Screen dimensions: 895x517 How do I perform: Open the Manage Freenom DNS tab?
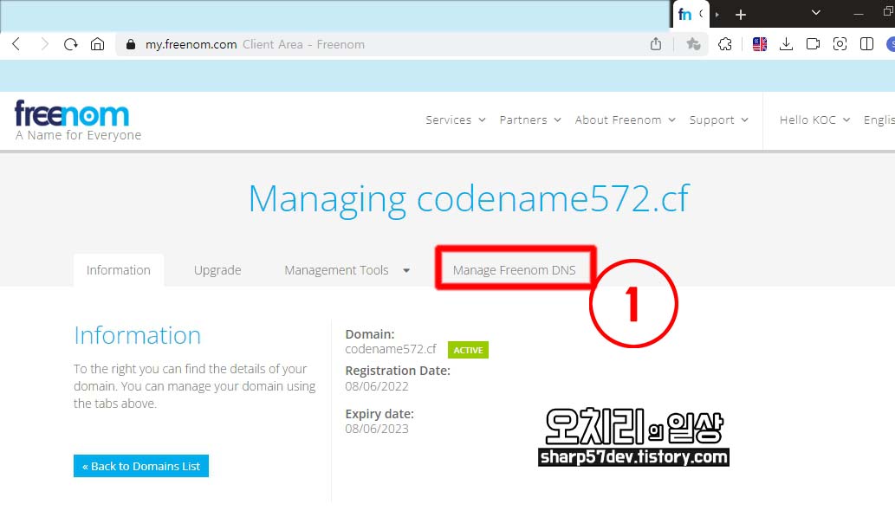pos(515,270)
